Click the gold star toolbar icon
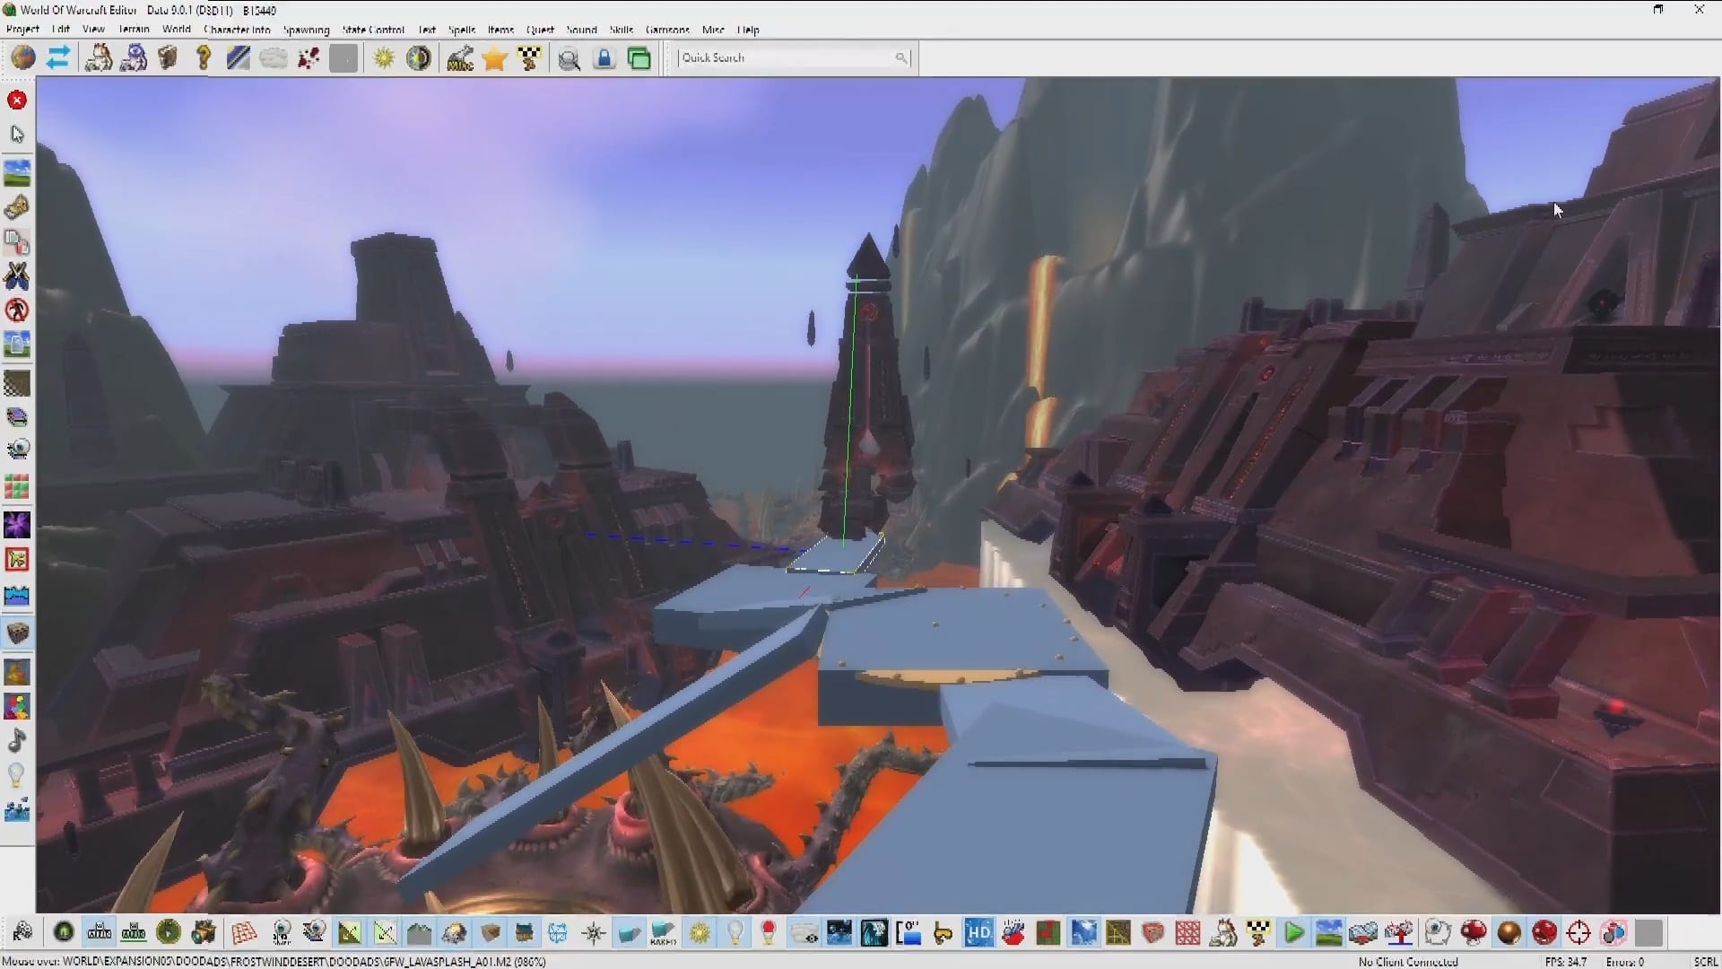The height and width of the screenshot is (969, 1722). point(494,59)
